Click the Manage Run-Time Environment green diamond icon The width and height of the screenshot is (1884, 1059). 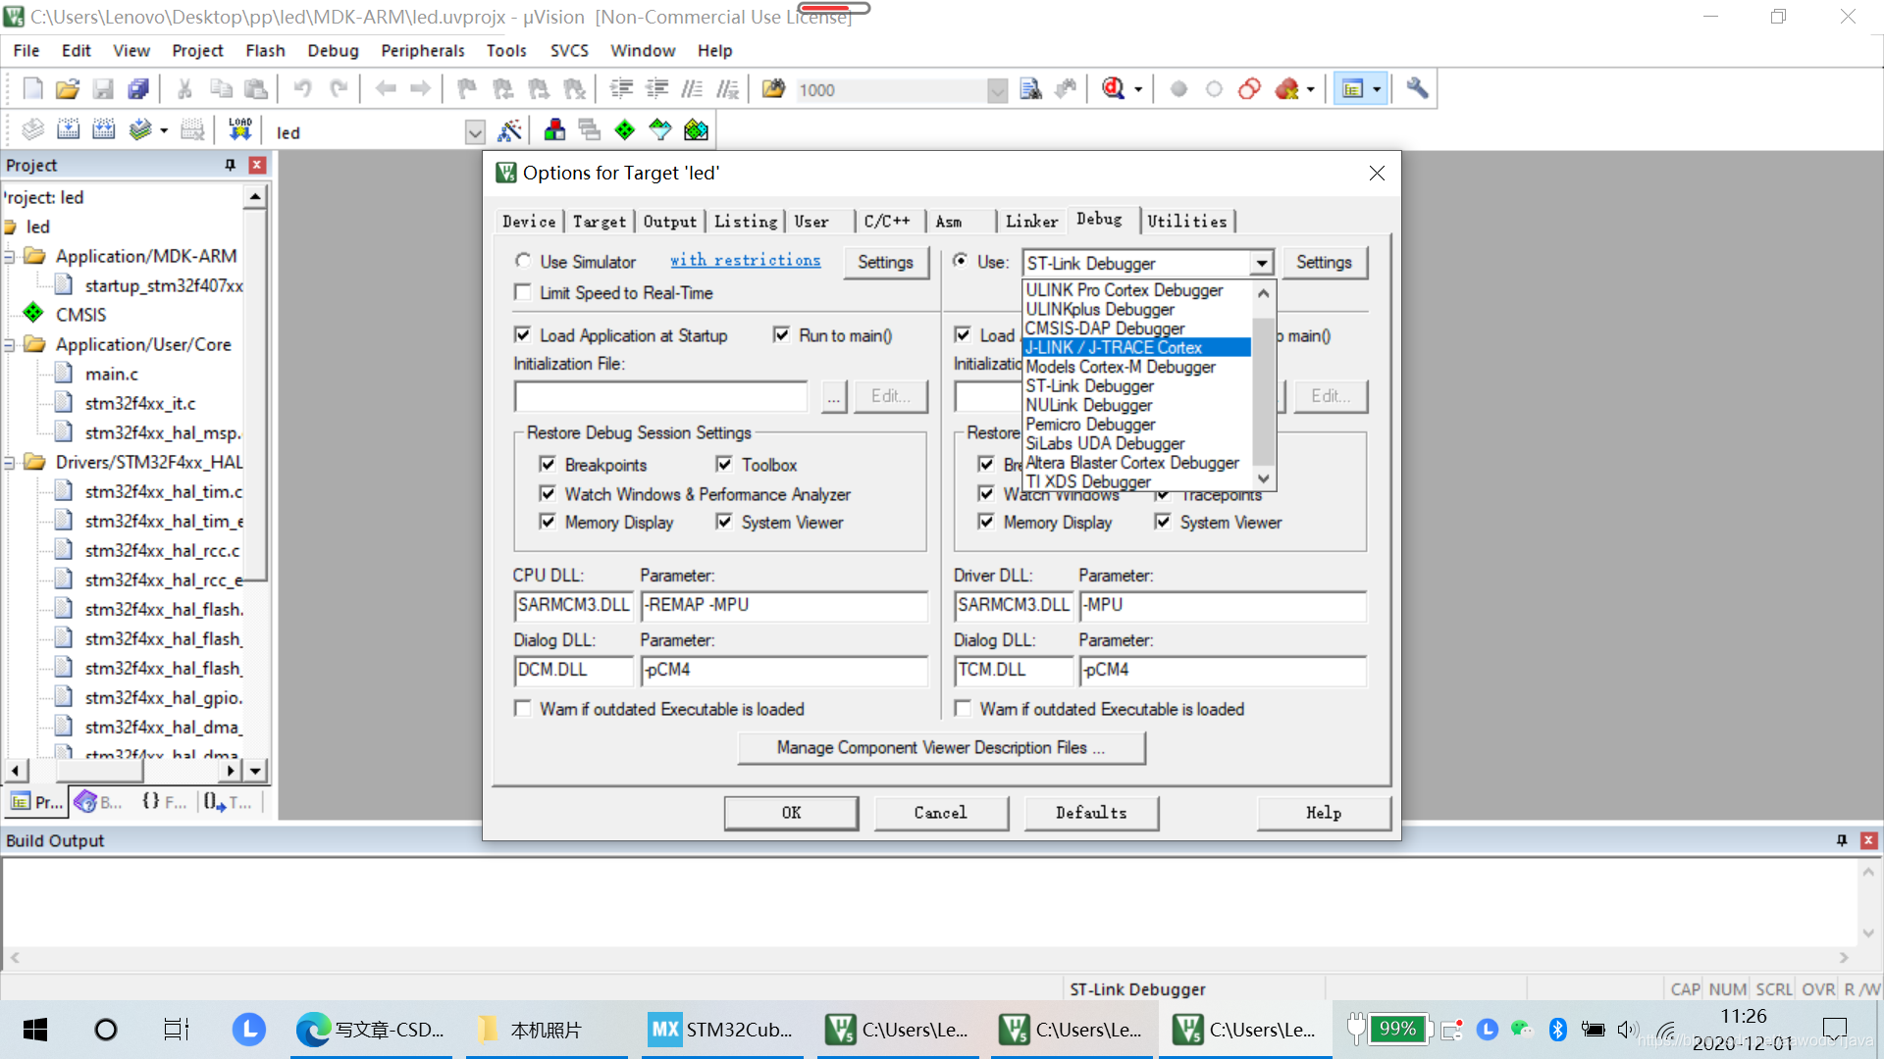point(624,130)
